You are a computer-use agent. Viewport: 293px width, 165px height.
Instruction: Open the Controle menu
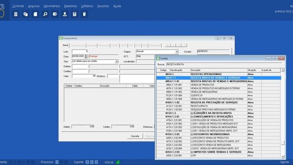tap(18, 6)
